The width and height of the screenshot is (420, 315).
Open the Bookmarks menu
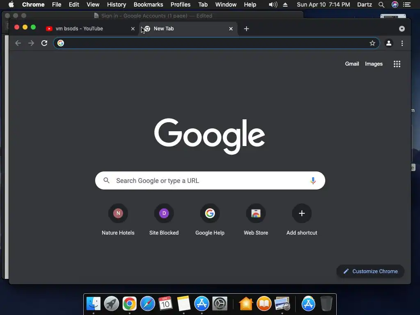[x=148, y=5]
